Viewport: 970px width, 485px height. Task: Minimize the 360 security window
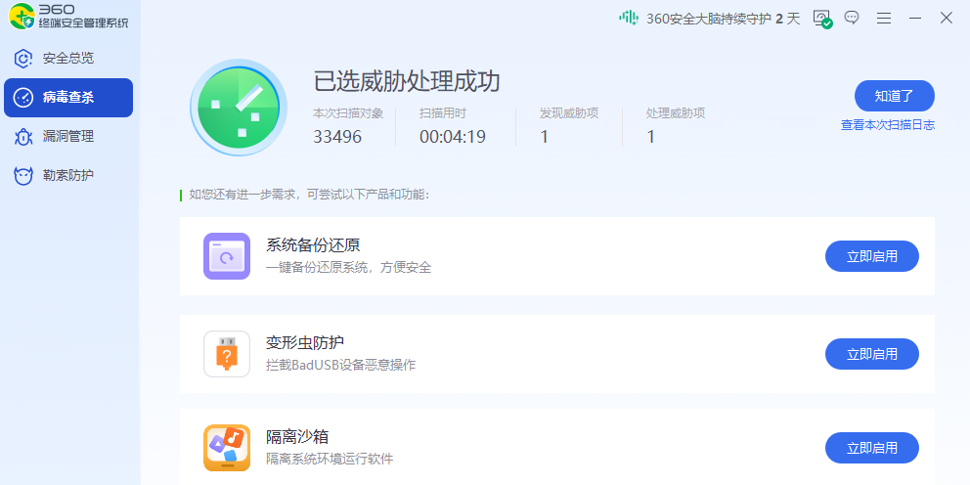[x=915, y=18]
